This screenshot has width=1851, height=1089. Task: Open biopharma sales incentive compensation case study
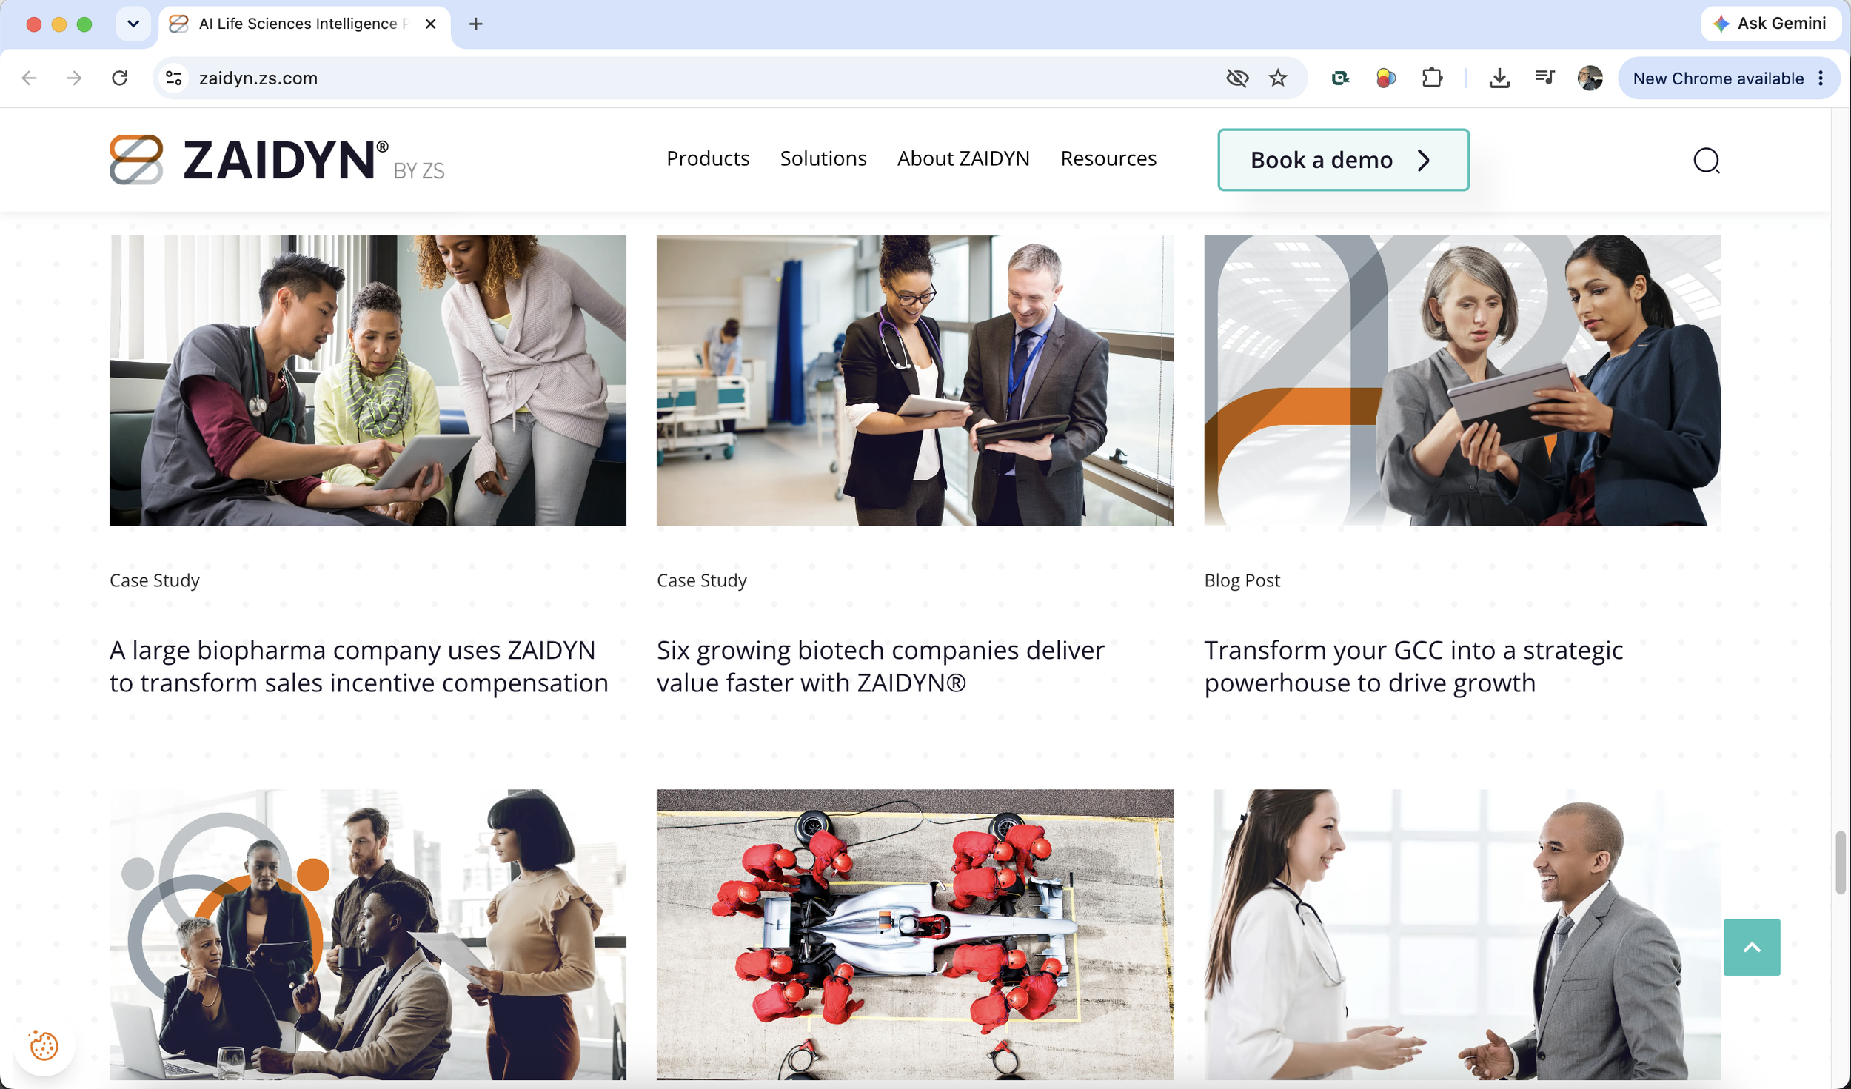[x=358, y=666]
